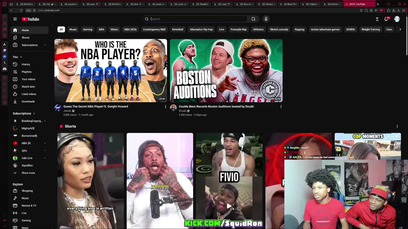Play Boston Auditions video thumbnail
Viewport: 408px width, 229px height.
226,71
